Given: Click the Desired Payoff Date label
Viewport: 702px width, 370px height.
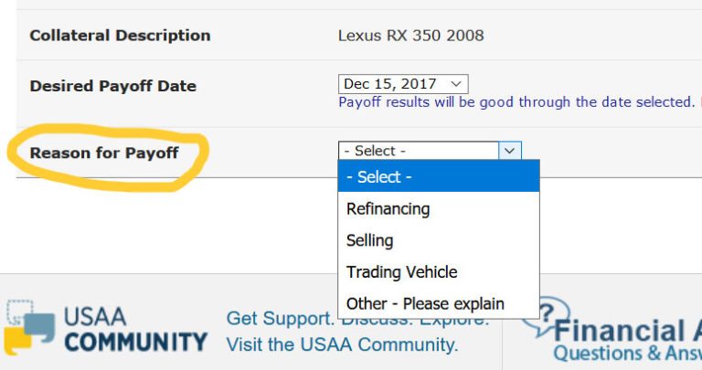Looking at the screenshot, I should tap(112, 86).
